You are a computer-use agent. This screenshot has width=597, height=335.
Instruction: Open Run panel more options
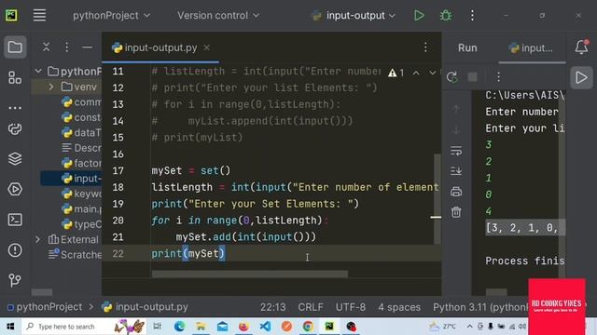click(x=498, y=77)
